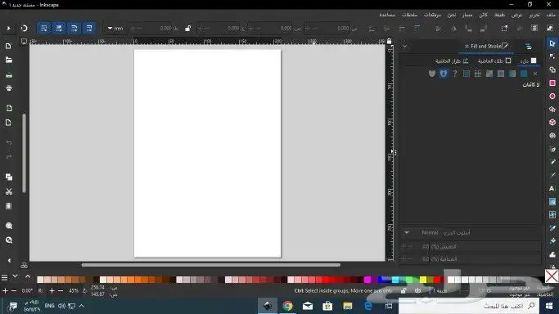Choose No paint X button
Image resolution: width=559 pixels, height=314 pixels.
pyautogui.click(x=535, y=74)
